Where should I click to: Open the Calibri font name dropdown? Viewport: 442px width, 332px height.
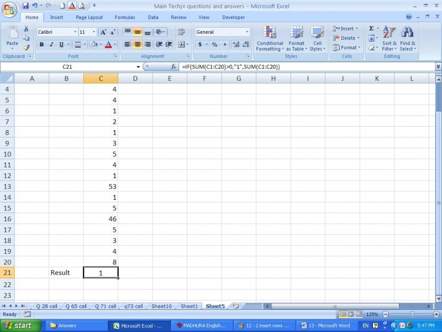(75, 32)
